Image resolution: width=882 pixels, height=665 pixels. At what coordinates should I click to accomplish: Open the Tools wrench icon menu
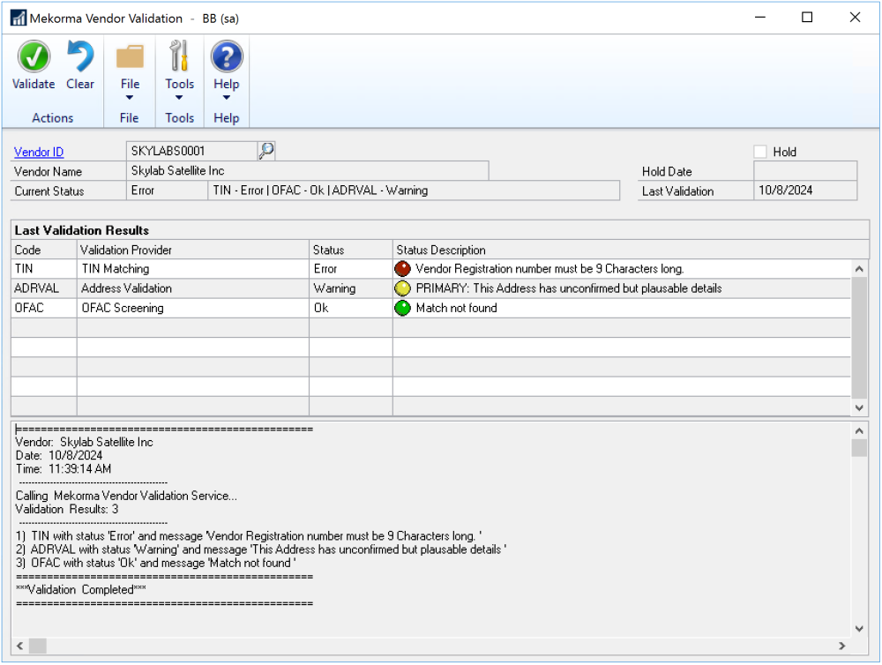[179, 57]
